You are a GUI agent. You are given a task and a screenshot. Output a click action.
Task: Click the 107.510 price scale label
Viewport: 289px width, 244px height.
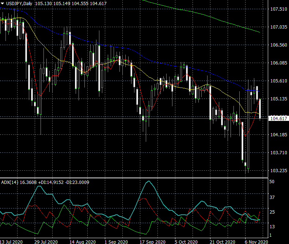click(278, 9)
